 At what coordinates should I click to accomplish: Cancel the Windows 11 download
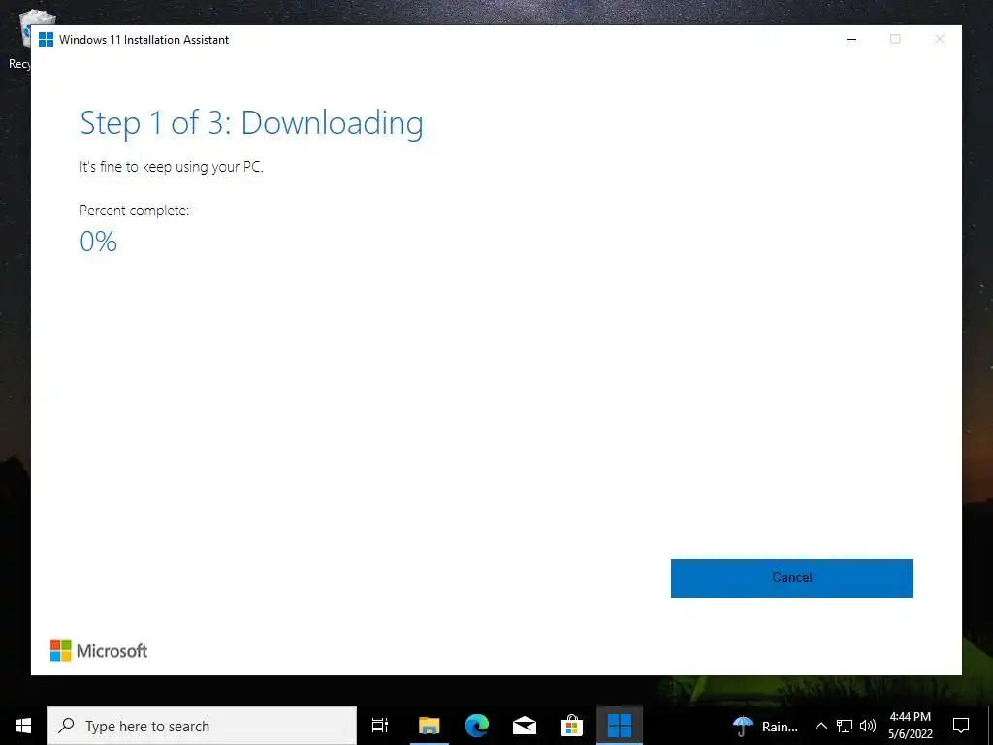pyautogui.click(x=791, y=578)
